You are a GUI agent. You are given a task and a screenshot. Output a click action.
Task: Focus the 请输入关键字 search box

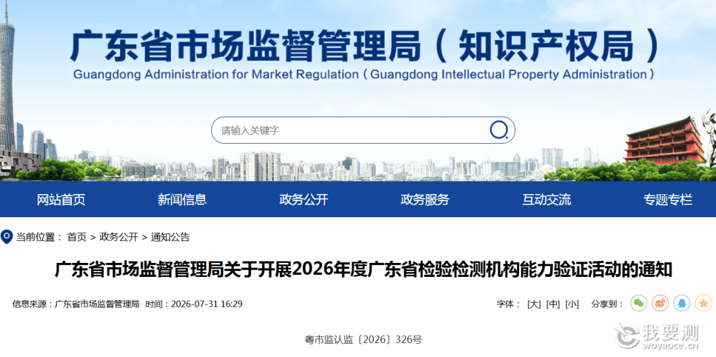363,130
